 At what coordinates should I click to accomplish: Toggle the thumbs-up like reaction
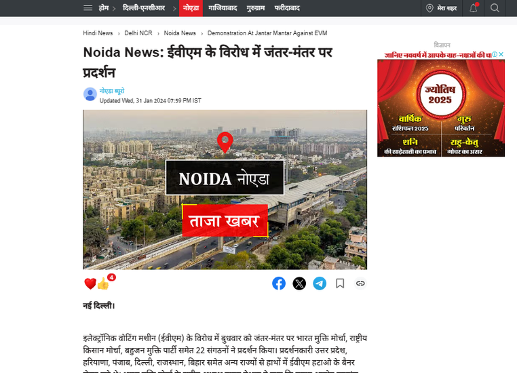coord(103,283)
